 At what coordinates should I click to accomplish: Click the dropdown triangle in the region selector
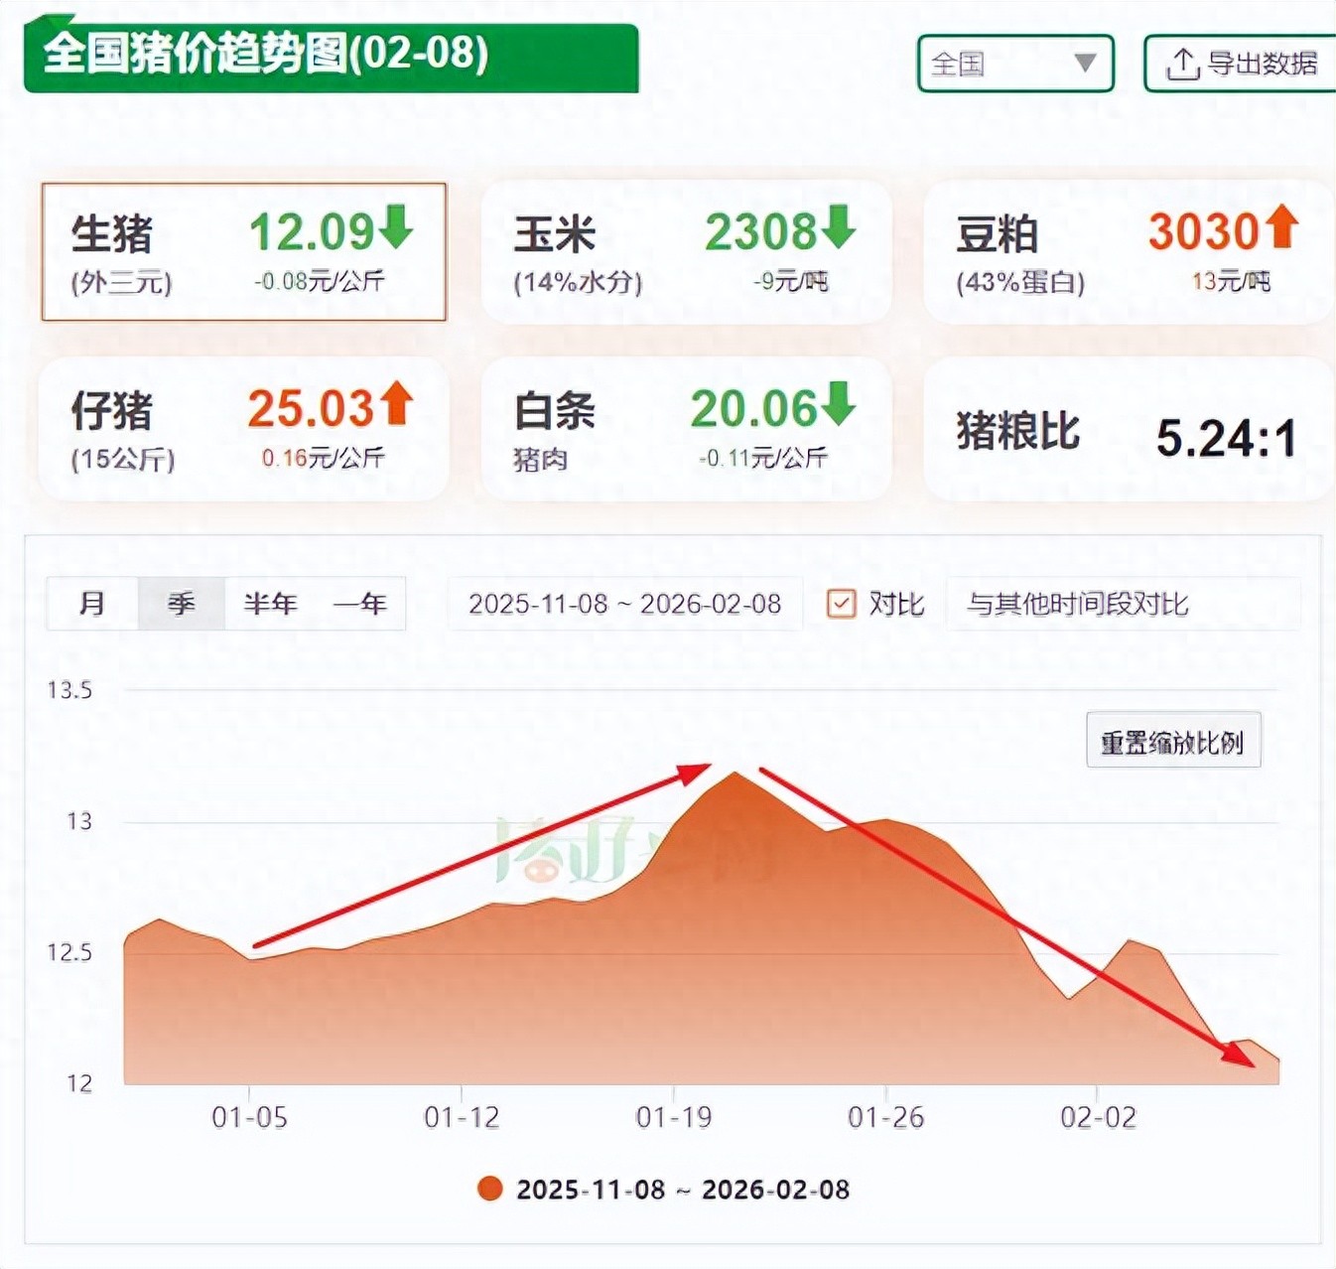pyautogui.click(x=1085, y=64)
